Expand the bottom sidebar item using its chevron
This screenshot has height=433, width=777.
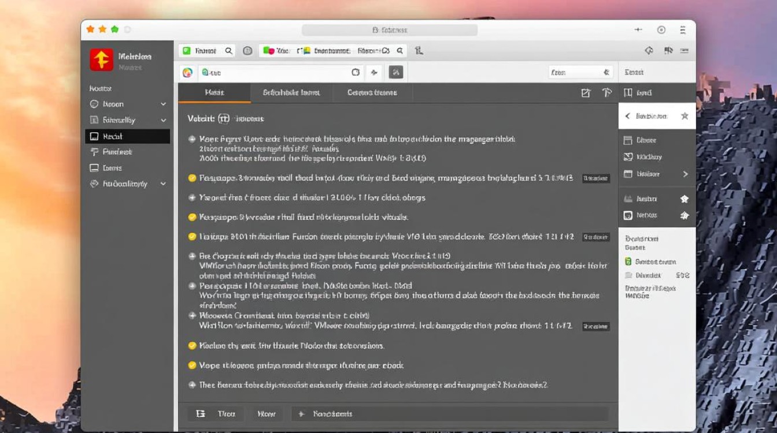click(164, 184)
